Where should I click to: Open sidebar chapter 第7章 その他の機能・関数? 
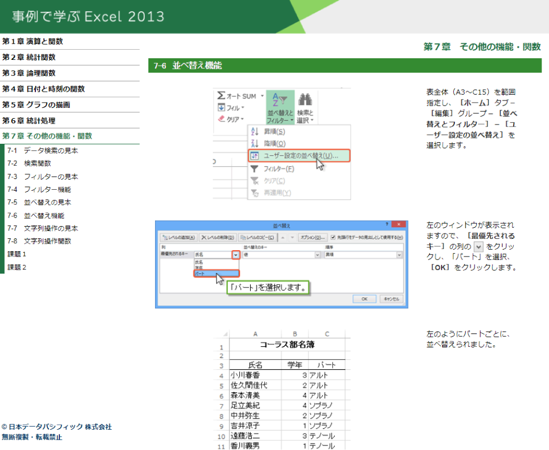47,136
